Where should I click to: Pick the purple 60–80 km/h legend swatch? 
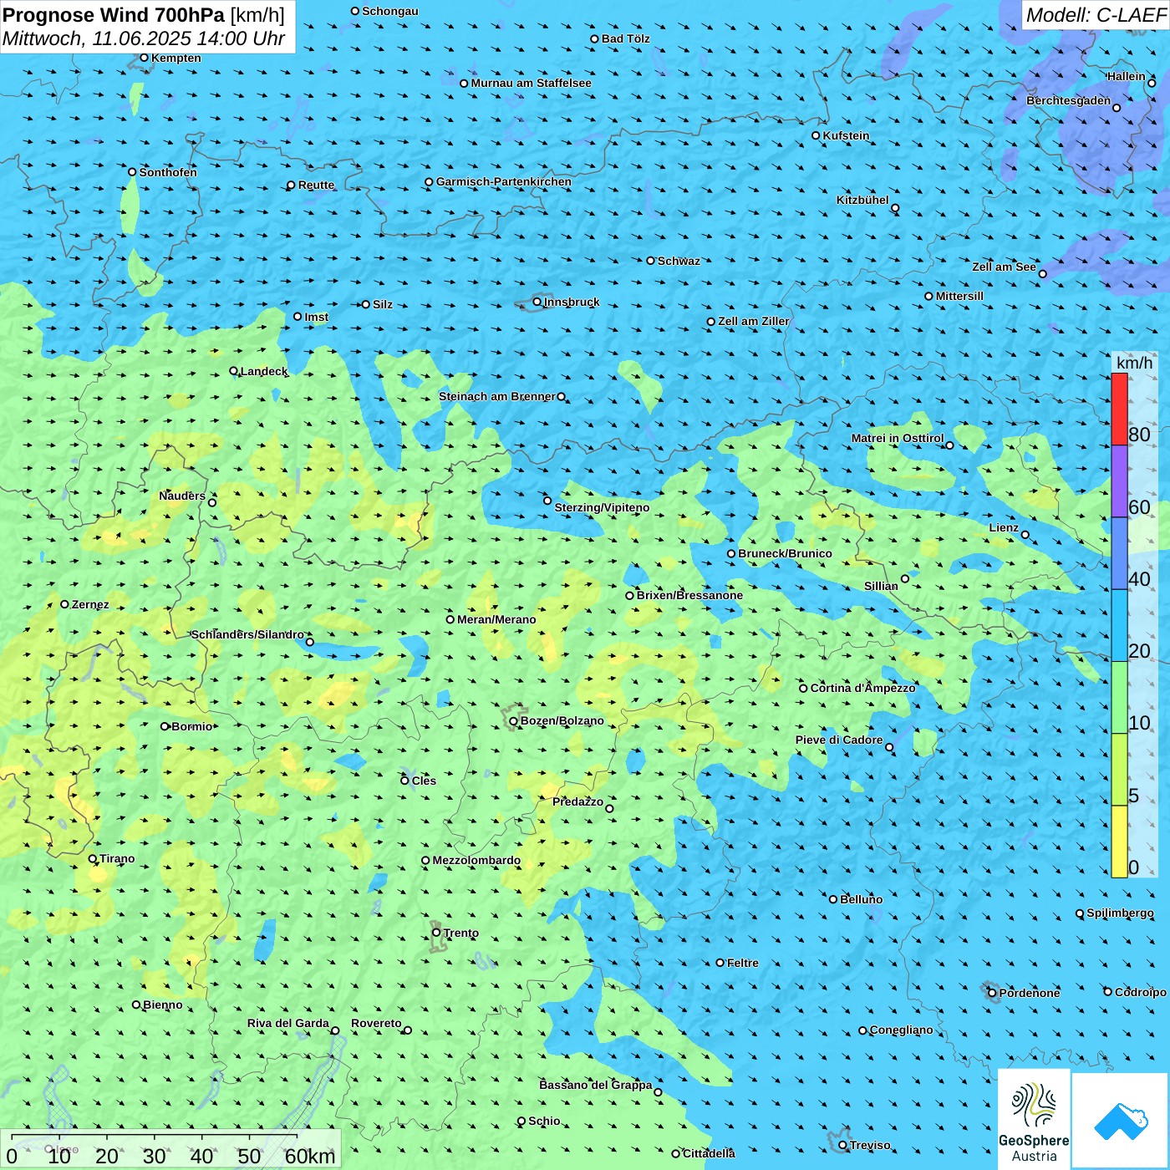1119,481
